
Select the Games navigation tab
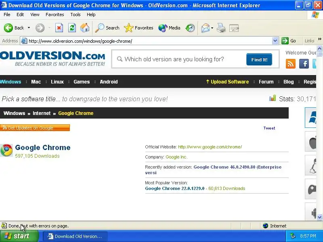tap(82, 82)
